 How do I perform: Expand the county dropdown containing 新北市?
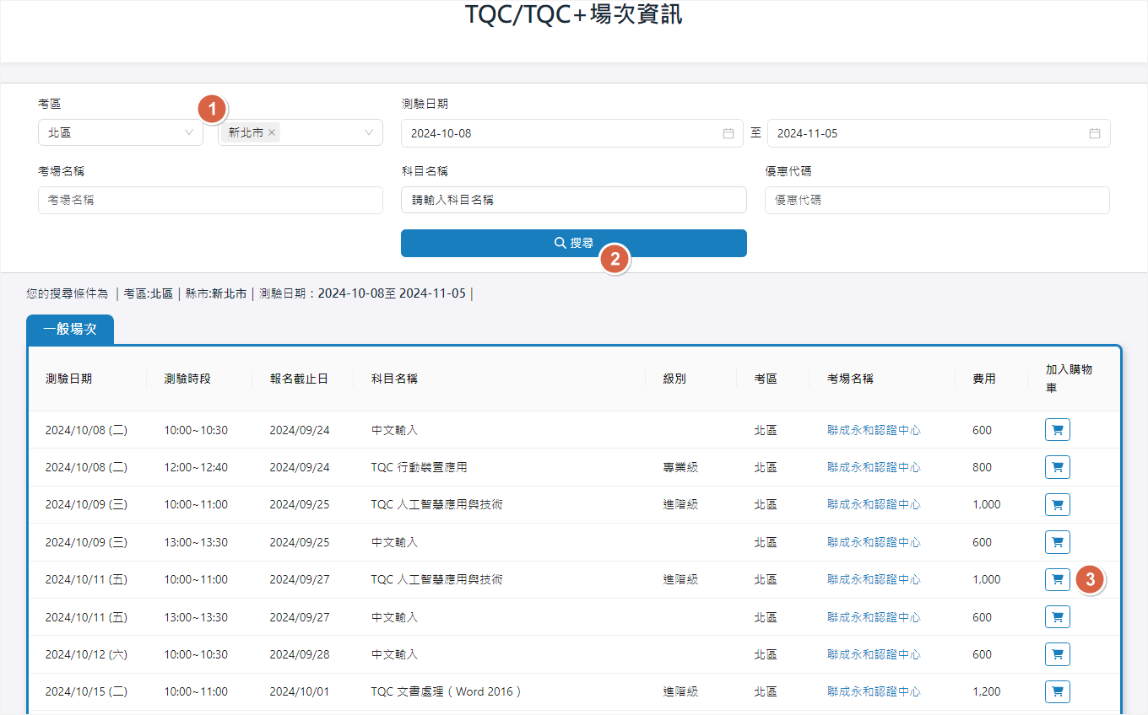(369, 132)
